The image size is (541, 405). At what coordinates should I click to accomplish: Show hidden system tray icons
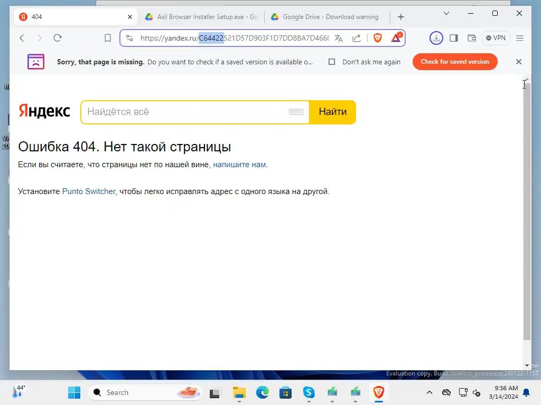(429, 392)
